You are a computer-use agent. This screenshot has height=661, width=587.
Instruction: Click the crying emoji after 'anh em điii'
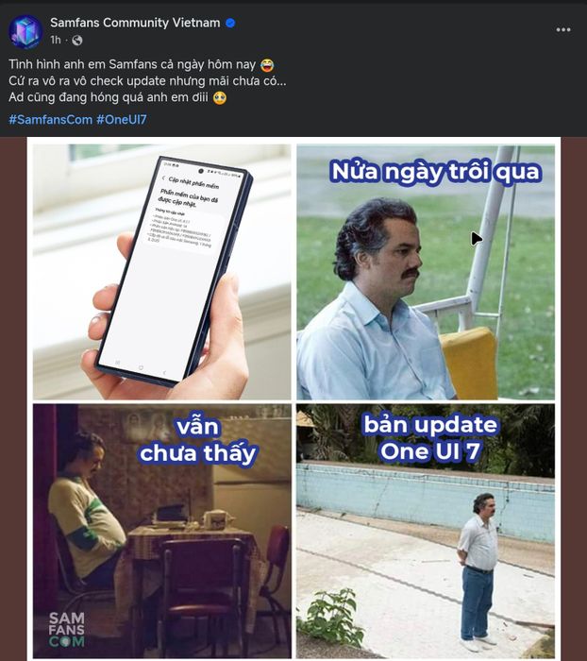(x=220, y=98)
